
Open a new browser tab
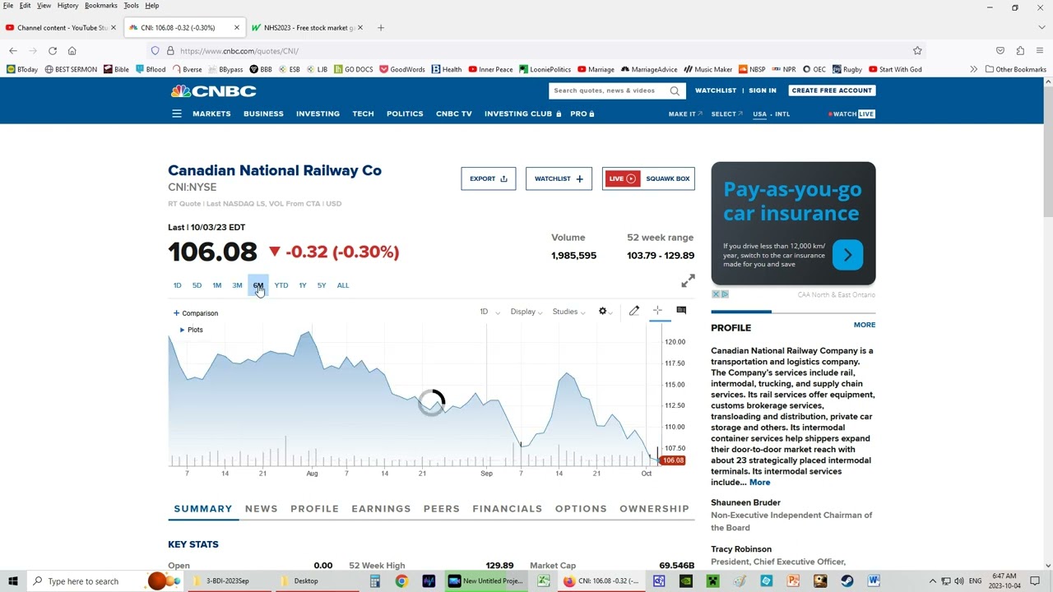[x=380, y=27]
